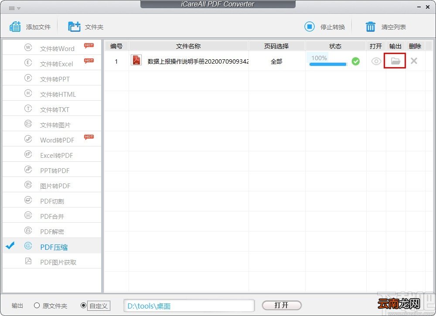436x316 pixels.
Task: Delete row 1 with the X icon
Action: pyautogui.click(x=414, y=61)
